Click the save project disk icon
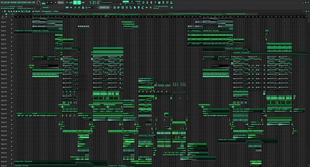Screen dimensions: 310x167 coord(159,2)
